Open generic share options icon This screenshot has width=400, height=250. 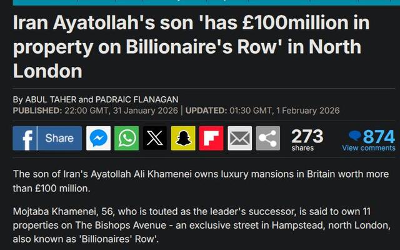(x=267, y=138)
